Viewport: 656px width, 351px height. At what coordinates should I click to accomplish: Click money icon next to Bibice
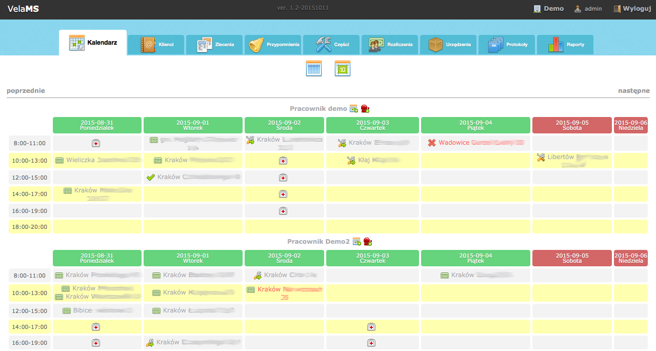point(67,311)
